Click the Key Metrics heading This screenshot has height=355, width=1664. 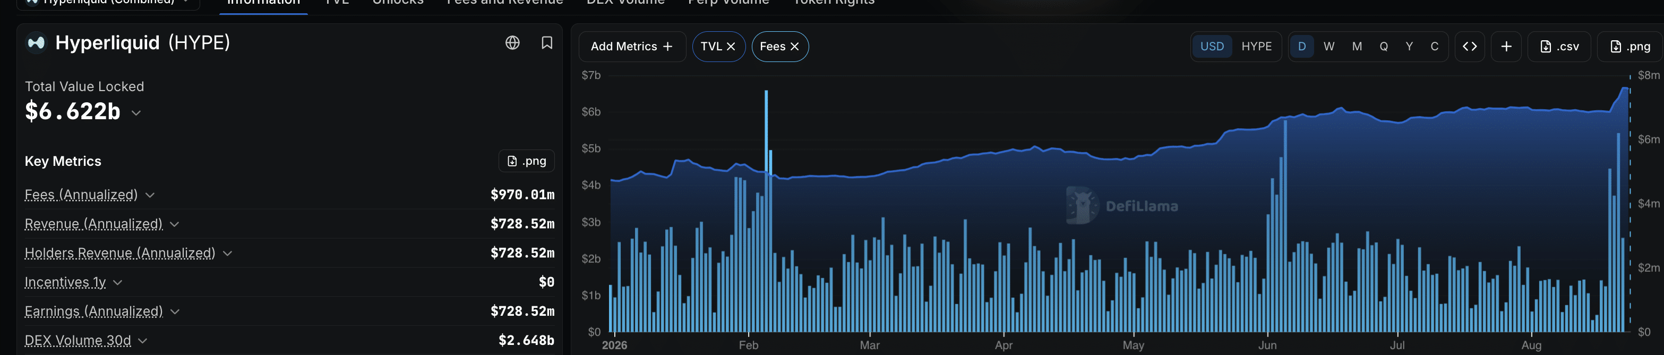click(x=63, y=161)
